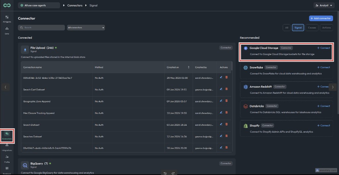Select the Signal filter tab

[x=298, y=28]
